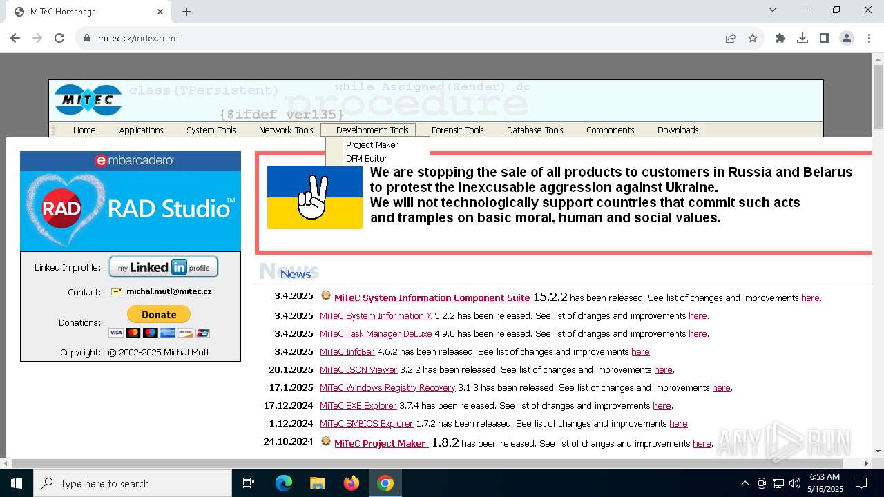Screen dimensions: 884x497
Task: Open the Home menu item
Action: (84, 130)
